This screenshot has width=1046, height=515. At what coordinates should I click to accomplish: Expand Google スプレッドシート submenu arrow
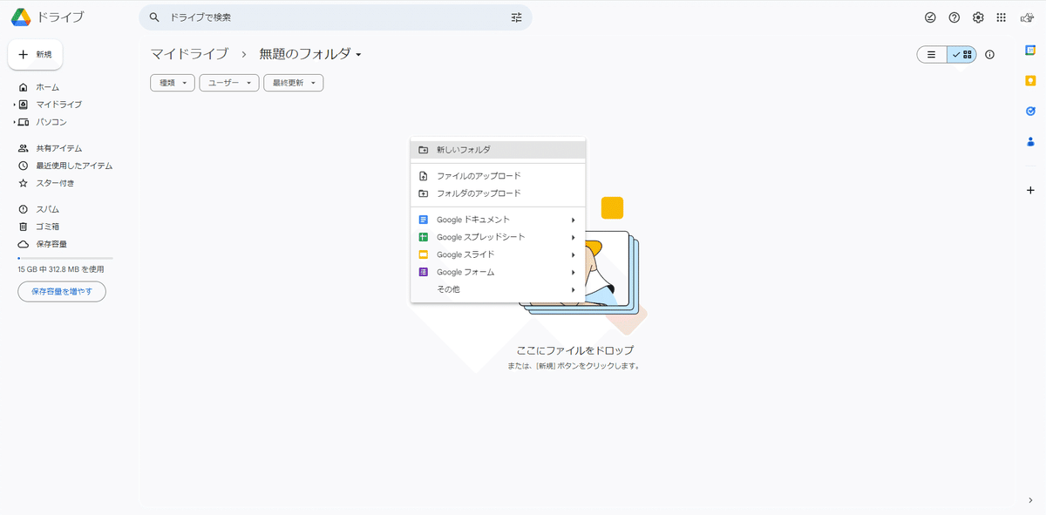point(574,237)
